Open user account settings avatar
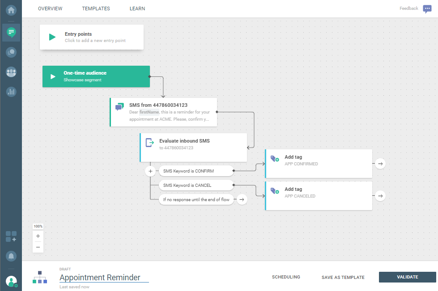 (x=11, y=281)
